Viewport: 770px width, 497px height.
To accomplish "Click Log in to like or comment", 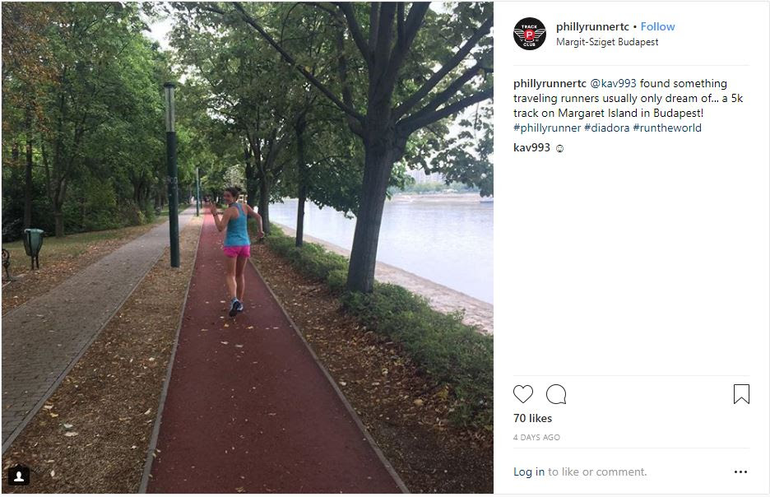I will (529, 471).
